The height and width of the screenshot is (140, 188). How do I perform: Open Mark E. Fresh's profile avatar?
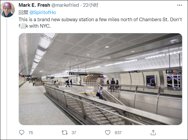pos(8,9)
